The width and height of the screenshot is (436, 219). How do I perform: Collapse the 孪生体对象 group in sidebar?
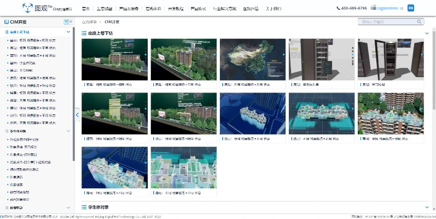tap(68, 131)
